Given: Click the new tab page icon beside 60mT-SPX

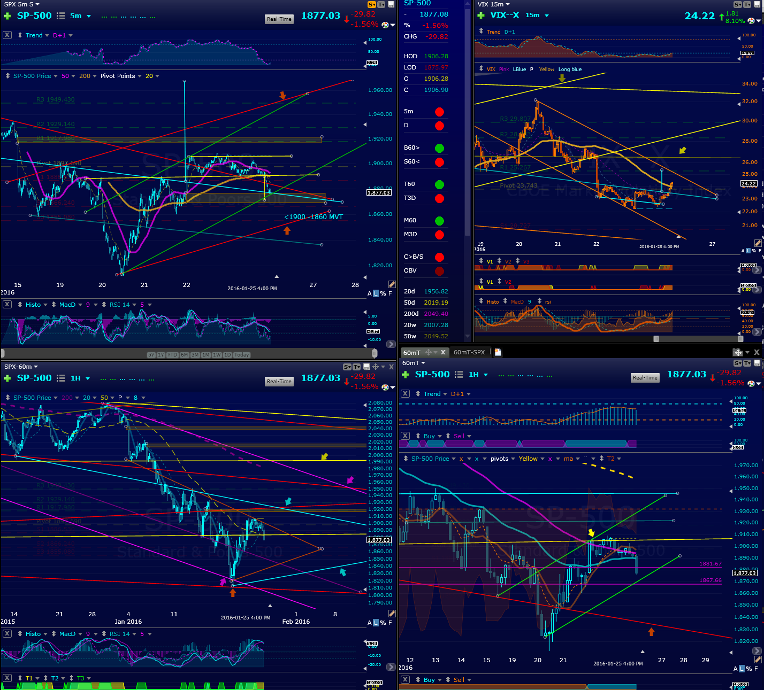Looking at the screenshot, I should click(x=498, y=352).
